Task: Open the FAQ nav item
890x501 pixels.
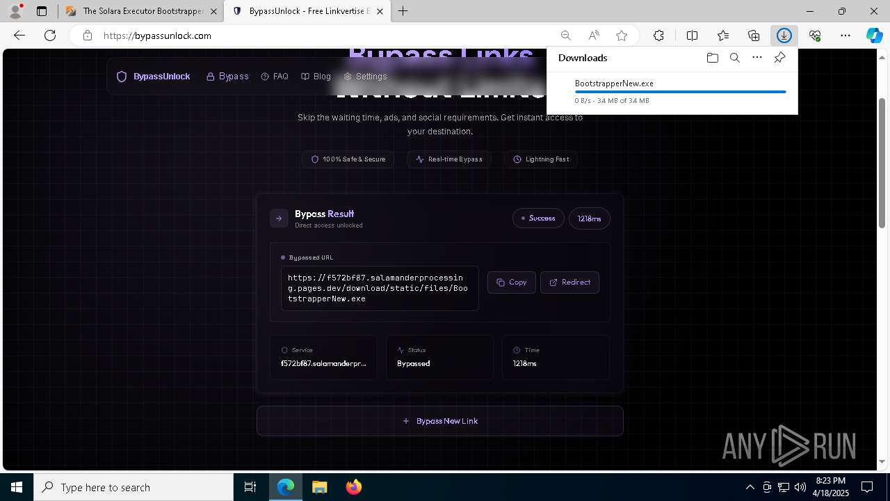Action: [275, 77]
